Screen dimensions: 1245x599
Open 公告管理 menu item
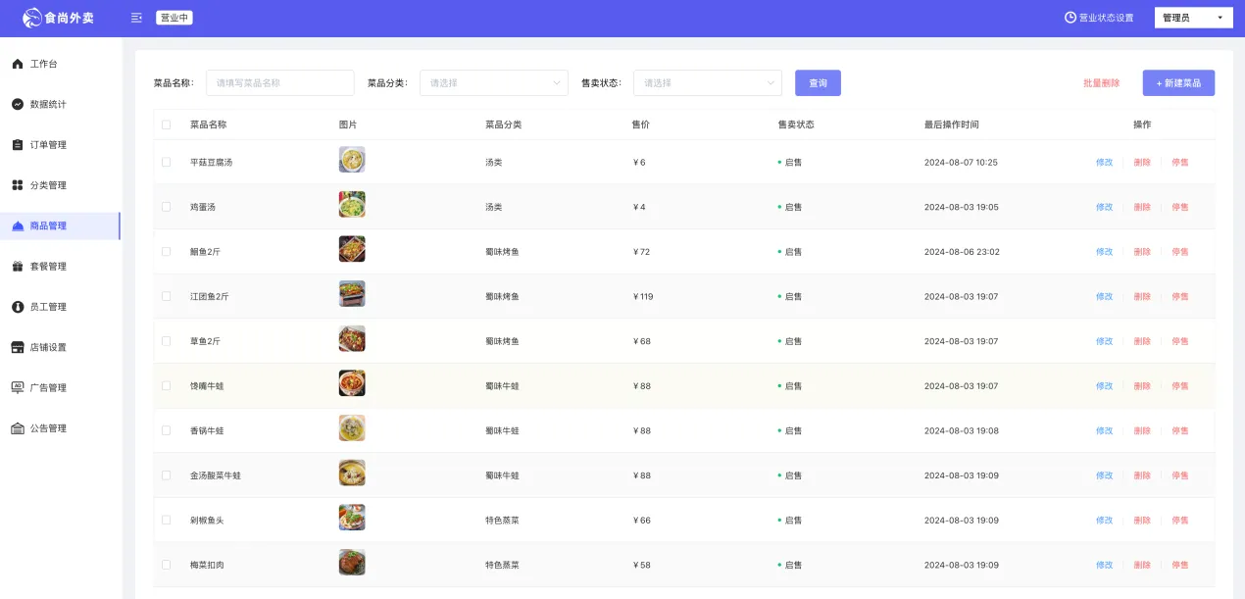[48, 428]
